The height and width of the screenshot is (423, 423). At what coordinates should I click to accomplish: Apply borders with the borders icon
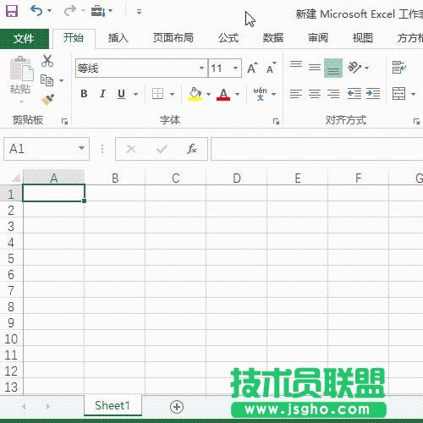[157, 94]
